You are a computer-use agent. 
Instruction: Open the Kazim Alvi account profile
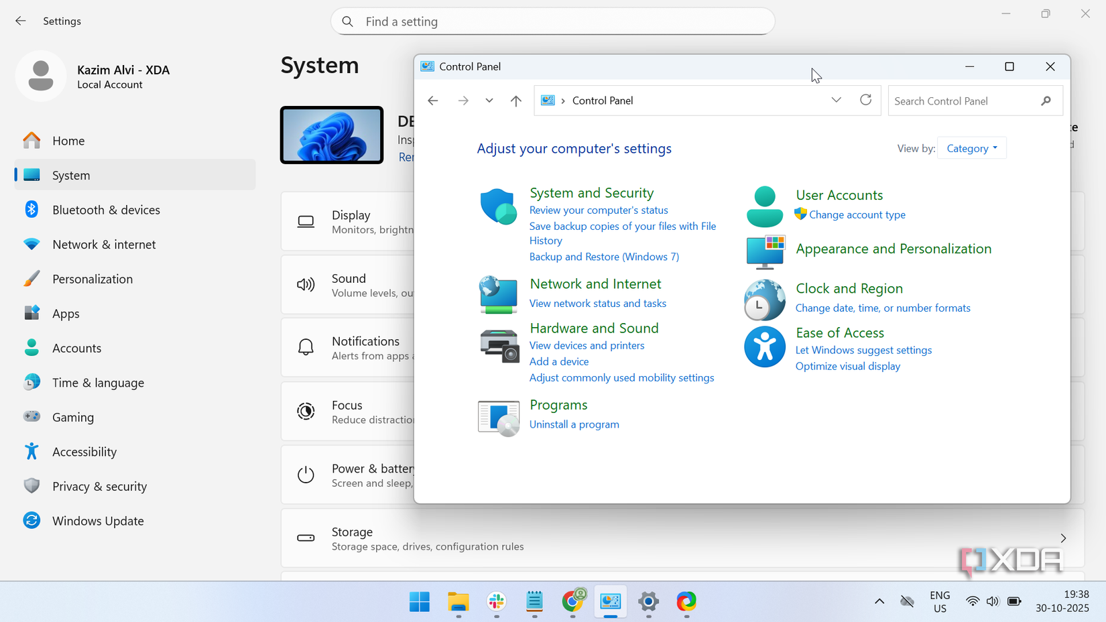tap(94, 76)
